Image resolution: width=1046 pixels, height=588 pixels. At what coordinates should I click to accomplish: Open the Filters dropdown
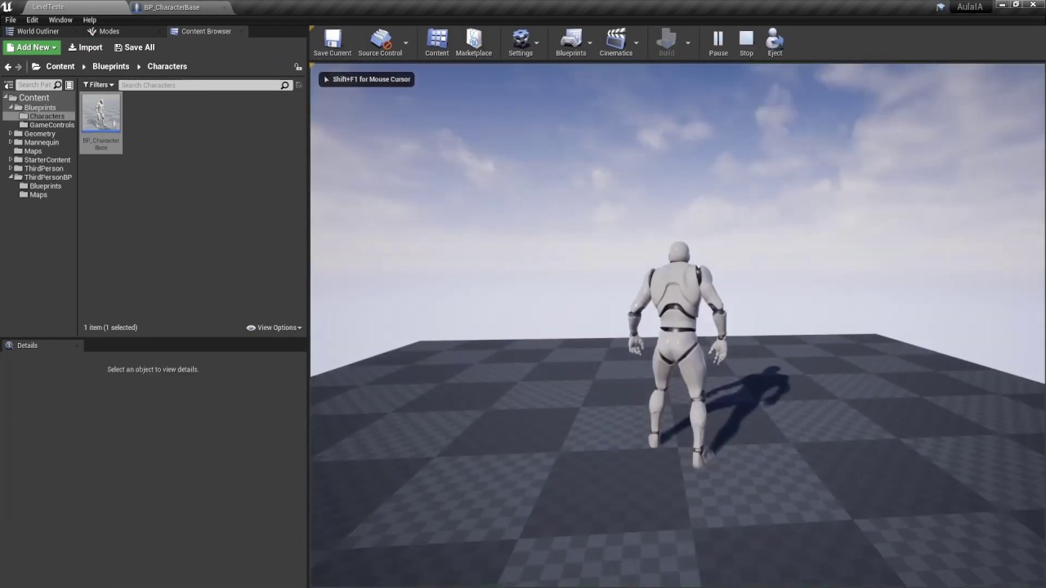pos(98,85)
